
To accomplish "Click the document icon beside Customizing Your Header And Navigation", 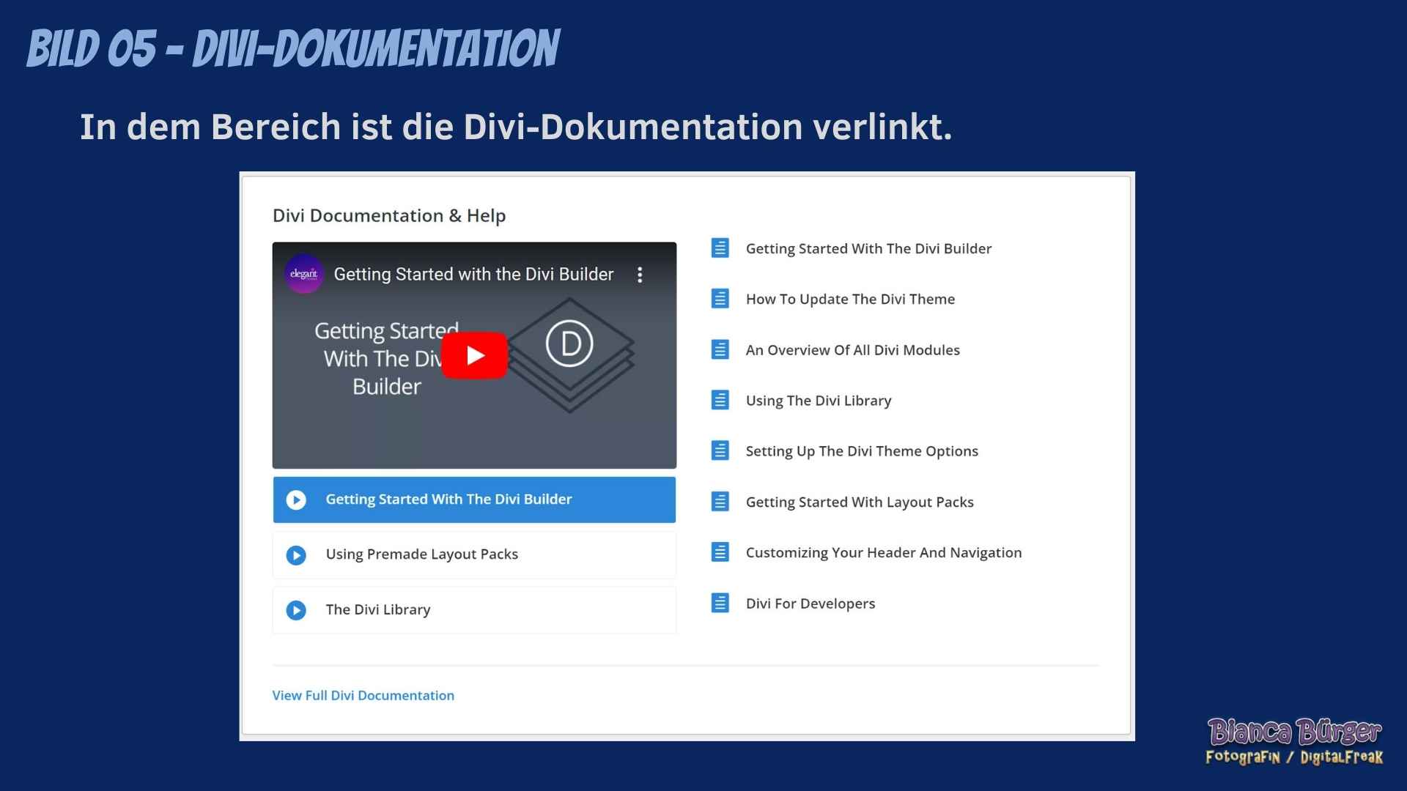I will pos(720,552).
